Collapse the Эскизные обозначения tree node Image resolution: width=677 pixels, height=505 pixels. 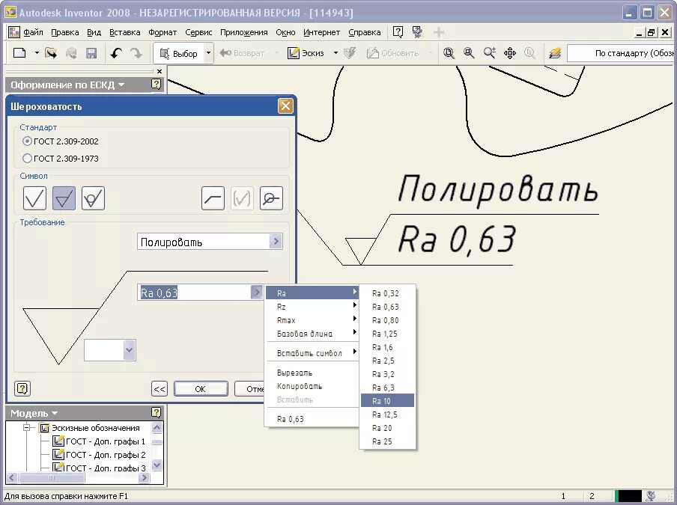27,428
